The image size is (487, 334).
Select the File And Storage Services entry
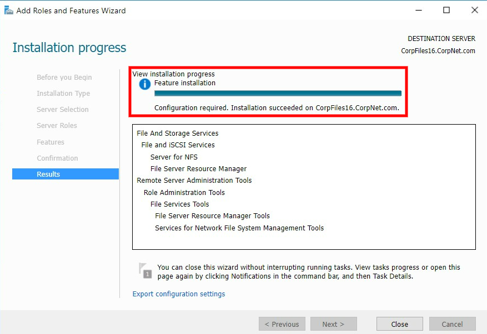pyautogui.click(x=178, y=133)
